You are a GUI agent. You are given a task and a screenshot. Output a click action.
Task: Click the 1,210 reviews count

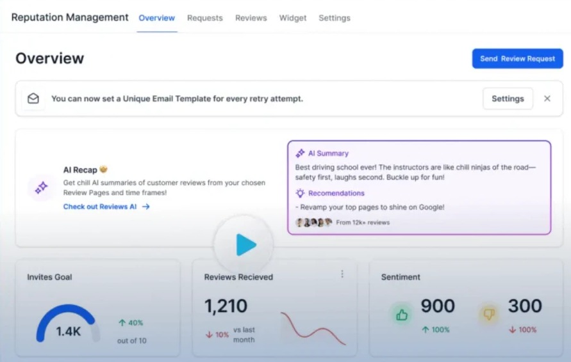[x=226, y=306]
